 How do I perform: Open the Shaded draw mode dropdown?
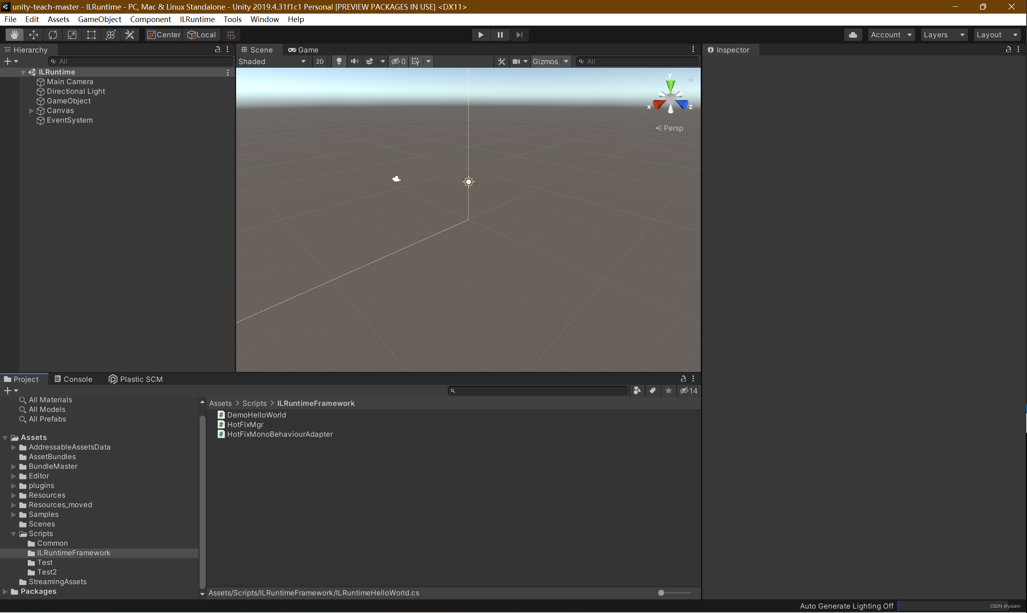[x=272, y=61]
